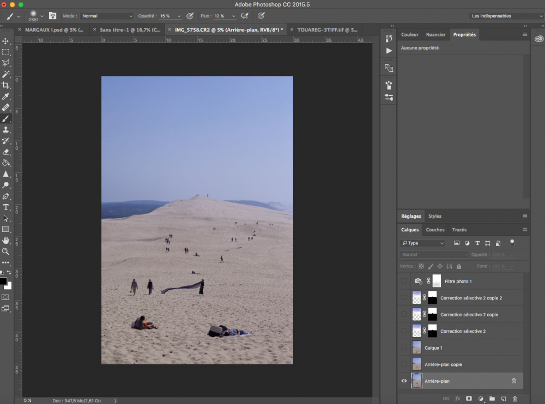Select the Correction sélective 2 layer
This screenshot has width=545, height=404.
[x=463, y=331]
